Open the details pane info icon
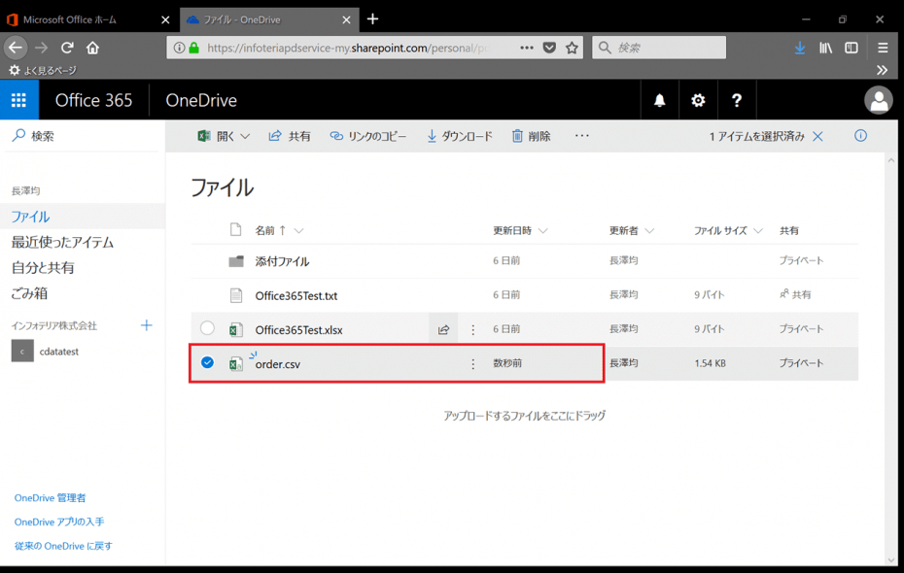 point(860,136)
